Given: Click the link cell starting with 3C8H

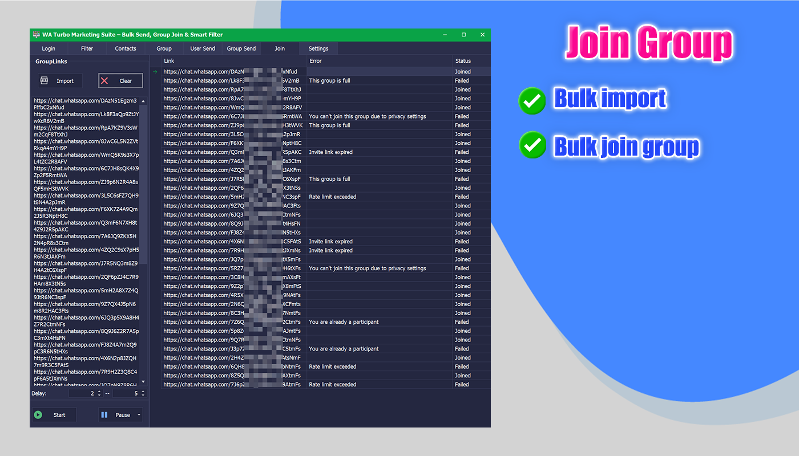Looking at the screenshot, I should 234,278.
